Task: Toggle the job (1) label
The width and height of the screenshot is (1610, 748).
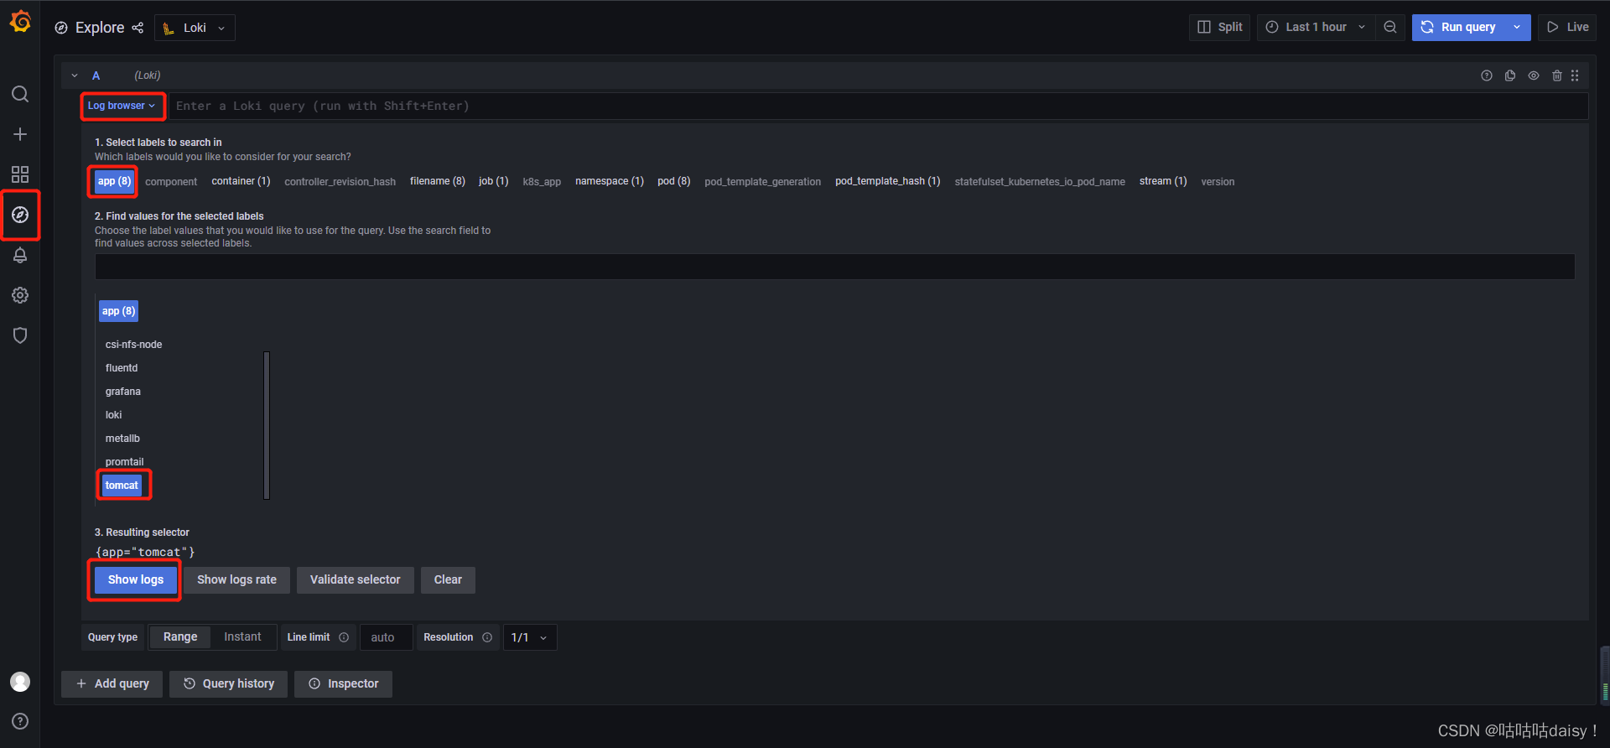Action: pos(493,181)
